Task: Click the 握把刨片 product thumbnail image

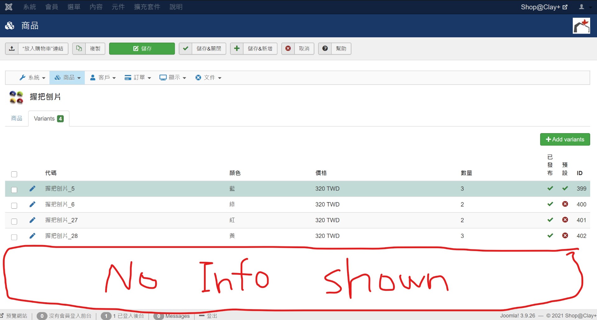Action: point(16,97)
